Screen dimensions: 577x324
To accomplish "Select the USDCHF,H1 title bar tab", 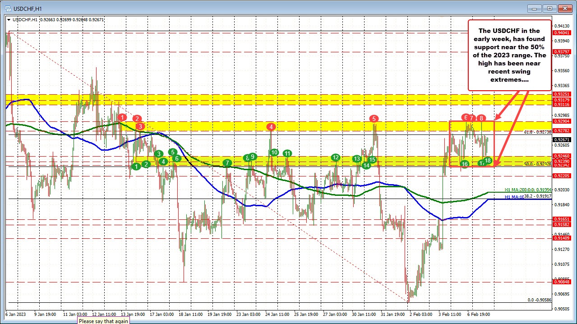I will tap(28, 8).
